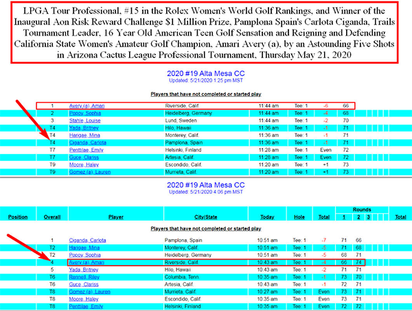
Task: Click the Rounds header label
Action: [x=362, y=210]
